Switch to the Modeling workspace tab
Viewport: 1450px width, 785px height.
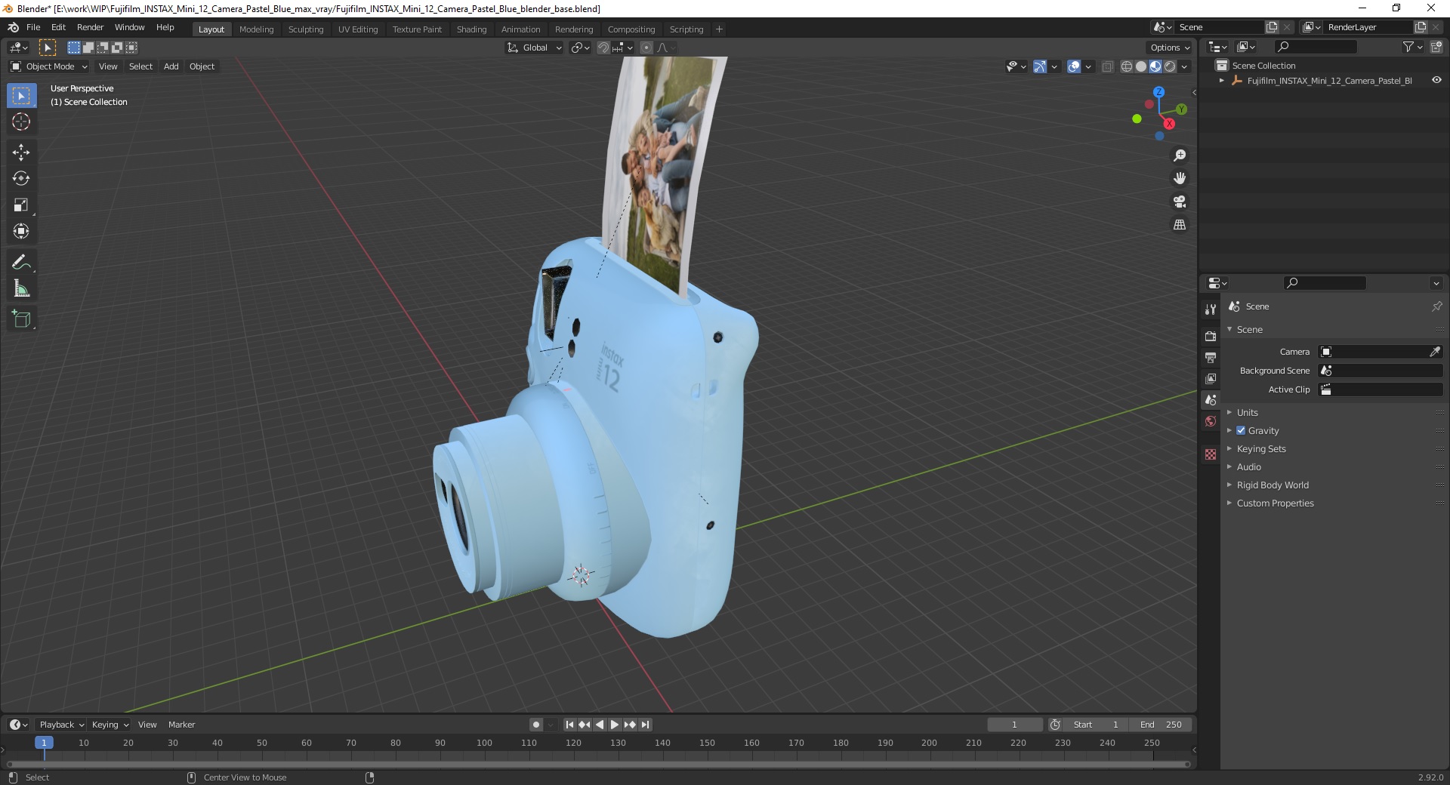pyautogui.click(x=256, y=29)
